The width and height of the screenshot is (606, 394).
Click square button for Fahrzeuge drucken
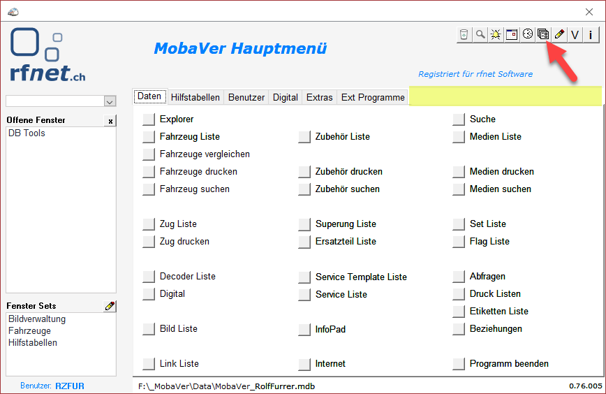[149, 172]
